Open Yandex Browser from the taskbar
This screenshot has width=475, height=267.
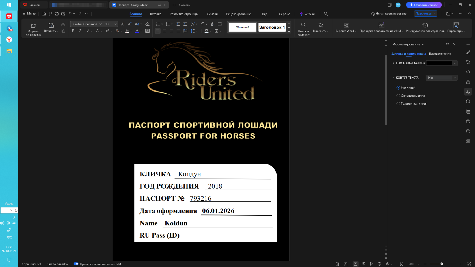coord(9,40)
